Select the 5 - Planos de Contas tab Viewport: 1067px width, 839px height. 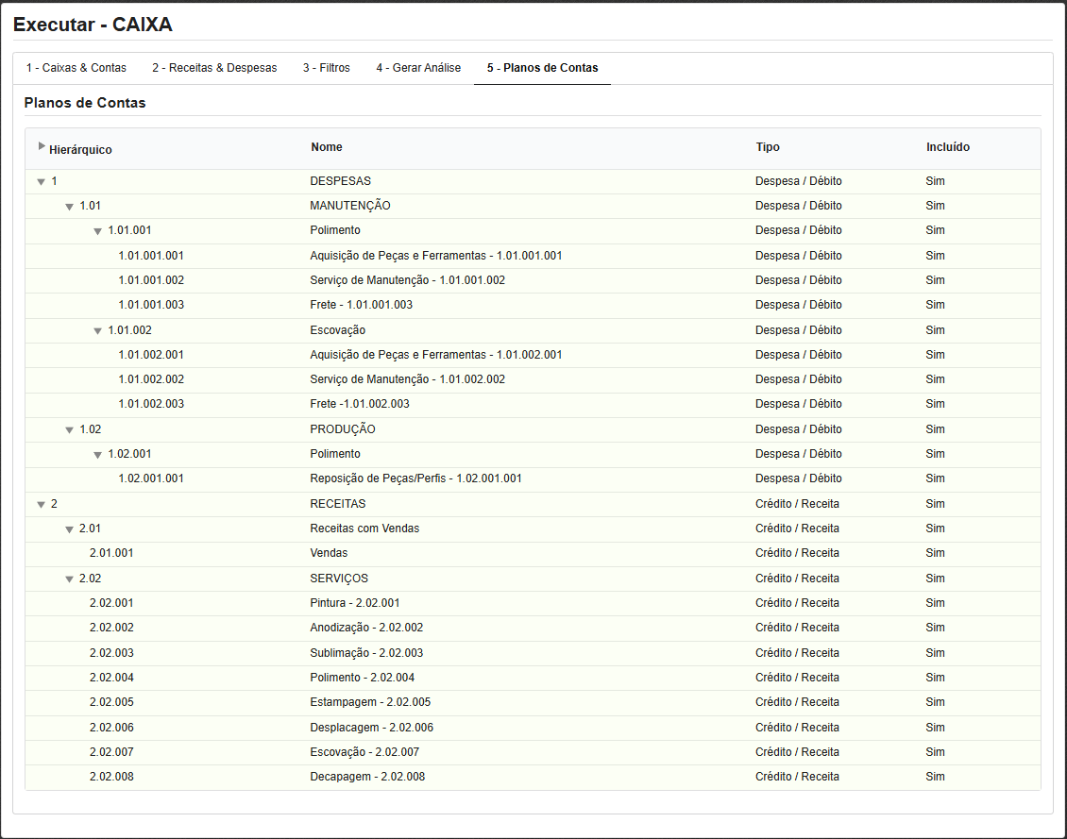coord(542,68)
